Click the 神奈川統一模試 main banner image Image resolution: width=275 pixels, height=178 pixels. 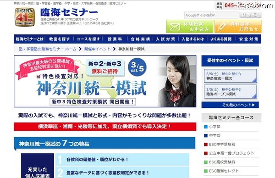(x=105, y=81)
